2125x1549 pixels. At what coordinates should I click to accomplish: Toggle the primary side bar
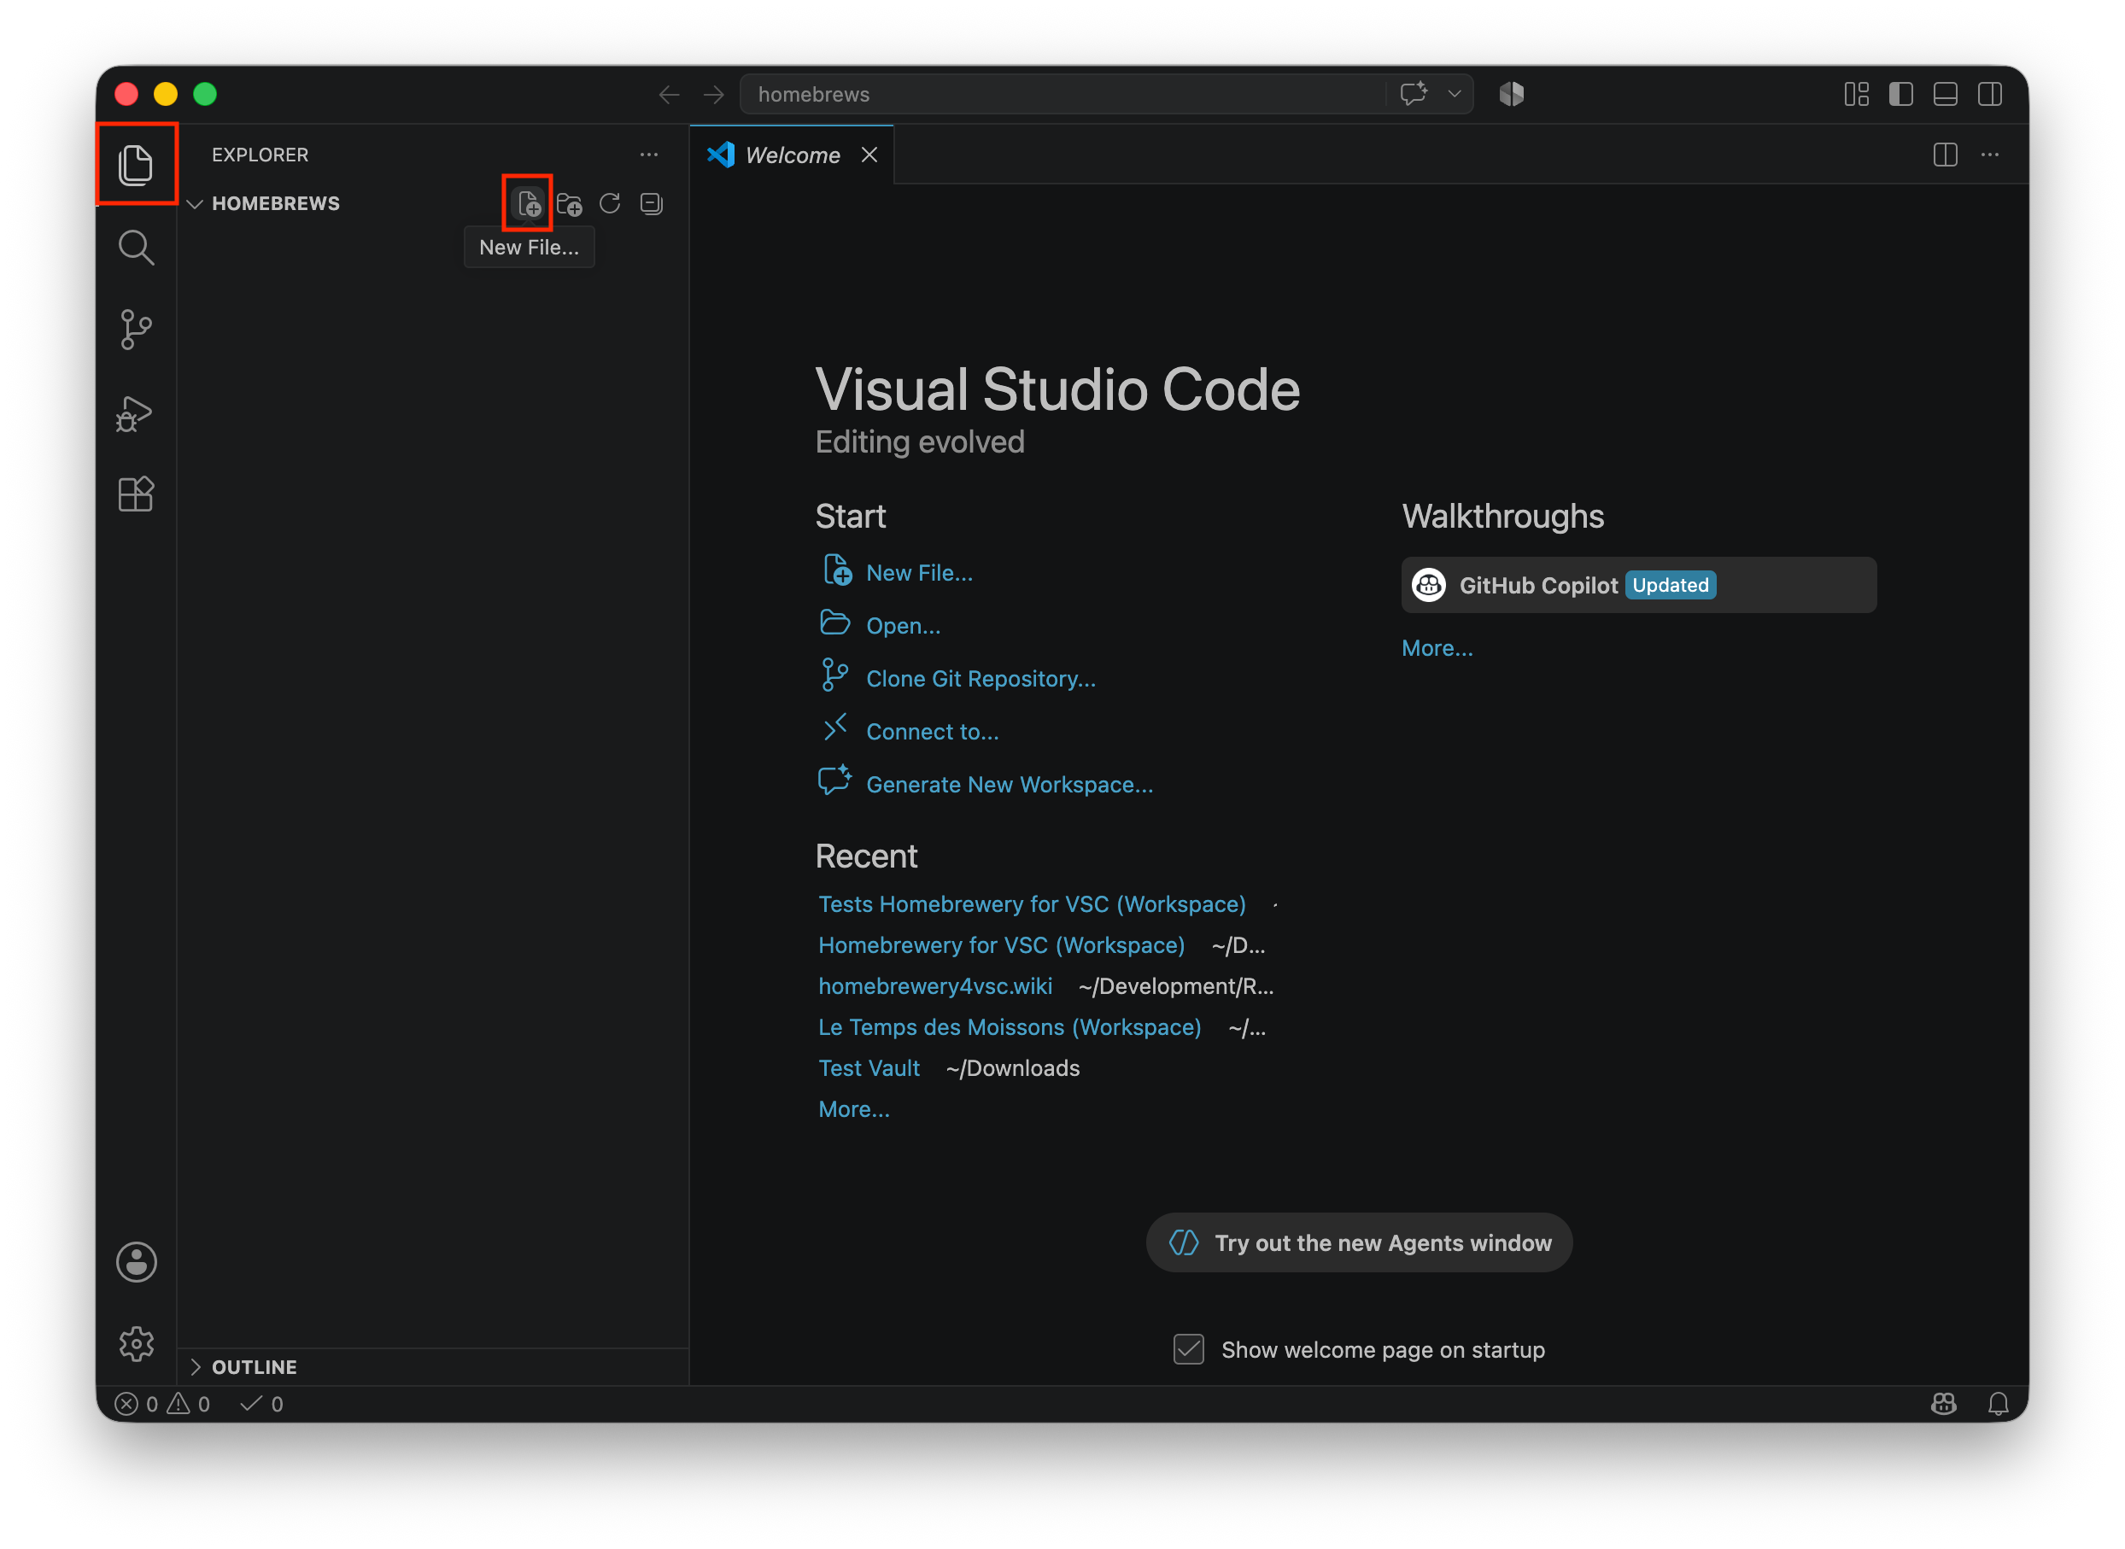pos(1901,95)
